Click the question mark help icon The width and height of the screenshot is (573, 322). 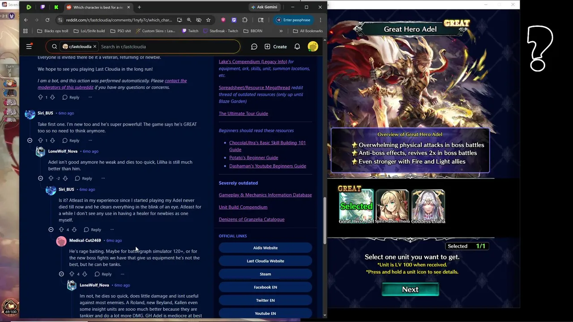coord(540,49)
